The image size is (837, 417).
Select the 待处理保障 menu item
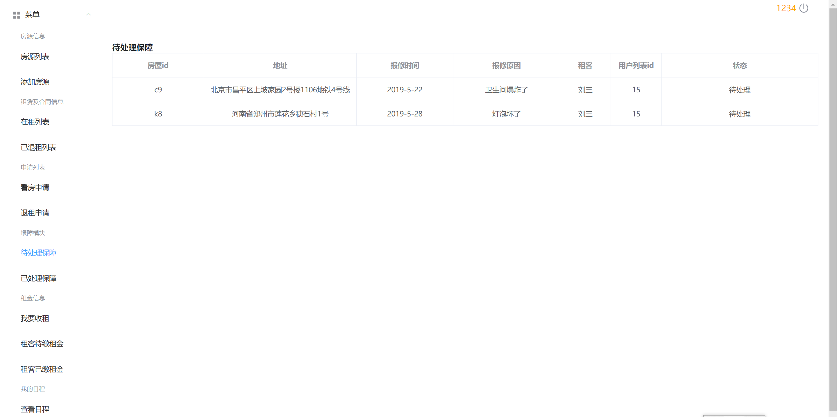(38, 253)
